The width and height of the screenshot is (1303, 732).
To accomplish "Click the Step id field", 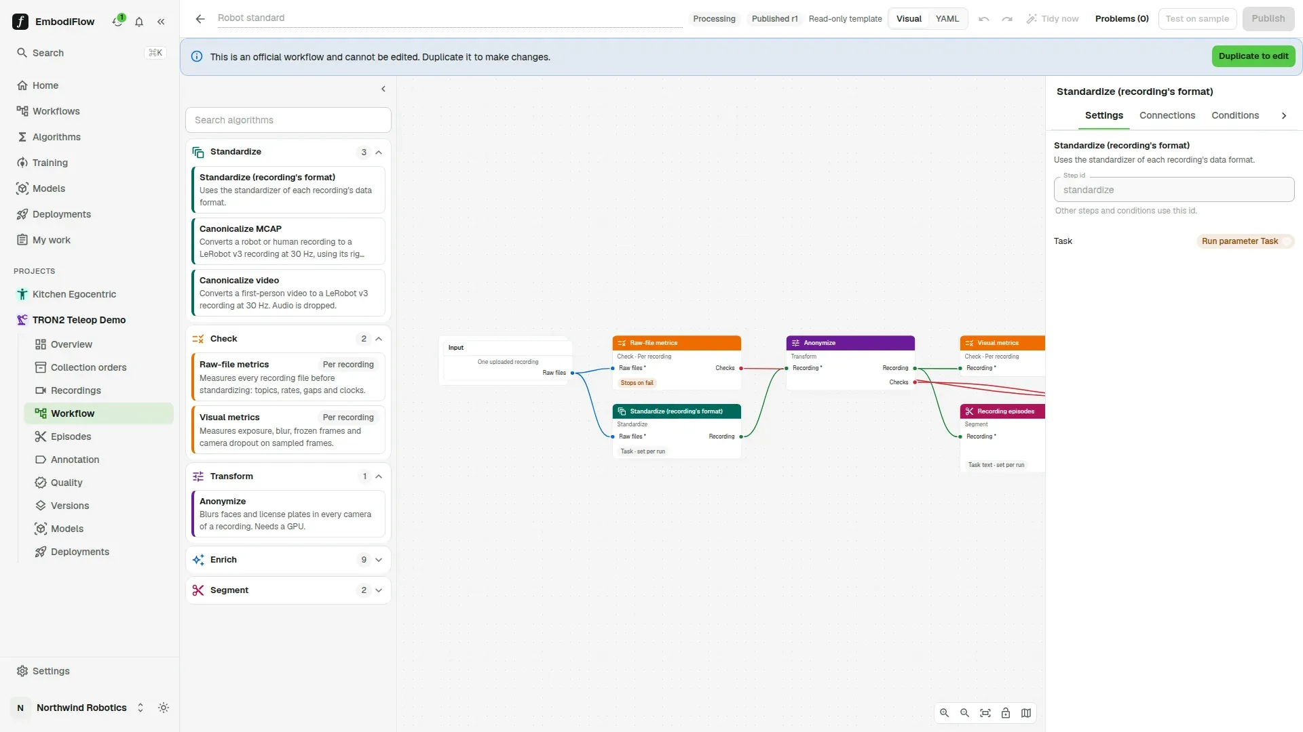I will coord(1173,190).
